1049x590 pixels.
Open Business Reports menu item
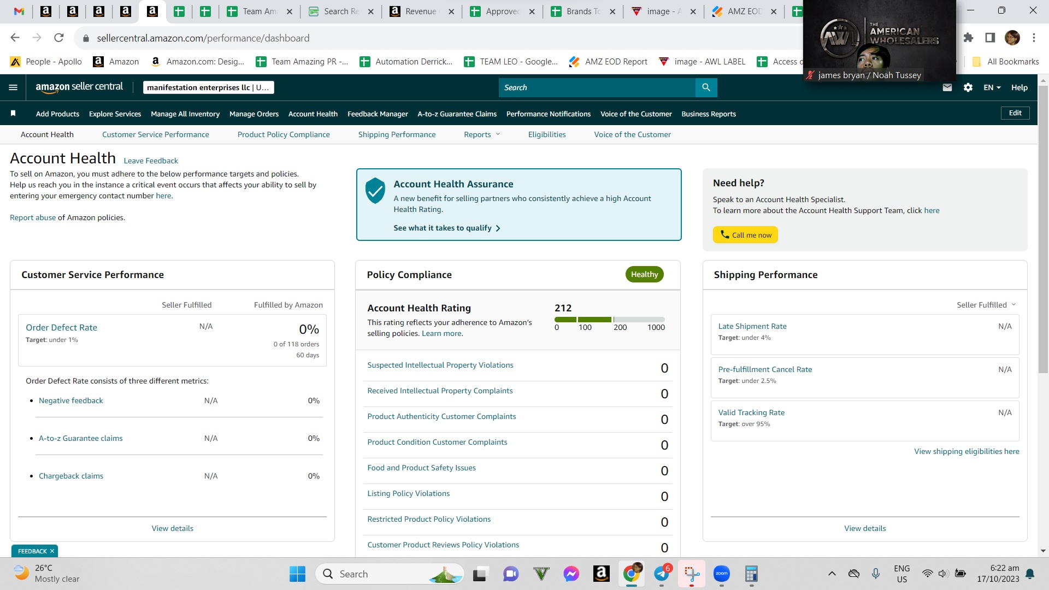(x=709, y=114)
